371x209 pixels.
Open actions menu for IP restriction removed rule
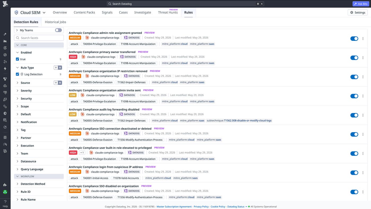(363, 77)
